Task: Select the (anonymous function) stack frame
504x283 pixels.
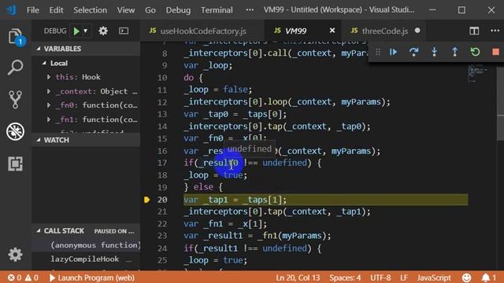Action: pos(95,245)
